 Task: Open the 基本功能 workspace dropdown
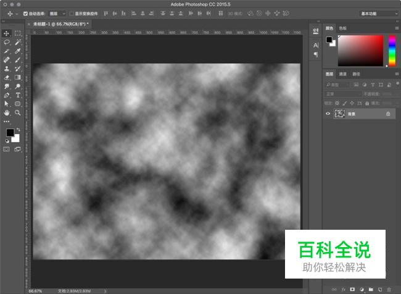pos(379,14)
